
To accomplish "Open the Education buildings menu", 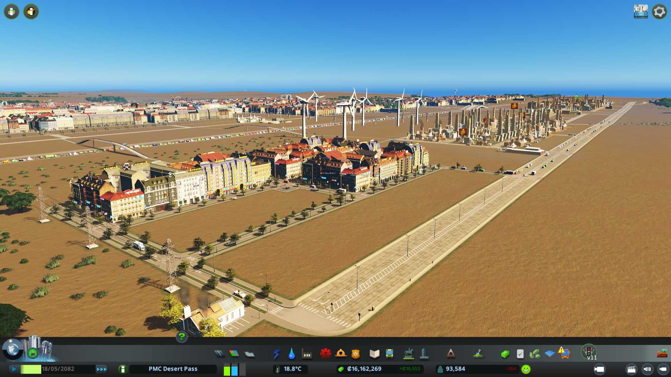I will [374, 354].
